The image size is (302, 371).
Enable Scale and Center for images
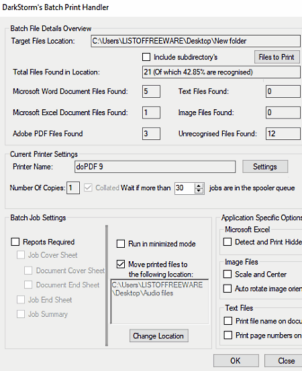point(228,274)
